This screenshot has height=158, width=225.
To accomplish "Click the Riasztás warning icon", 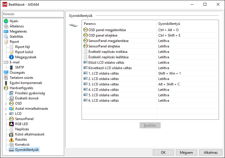I will [x=11, y=139].
